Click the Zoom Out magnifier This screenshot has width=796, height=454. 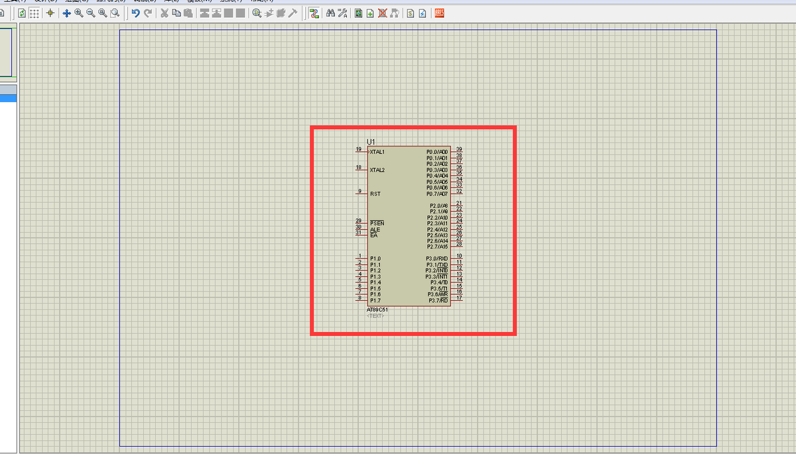pos(90,13)
